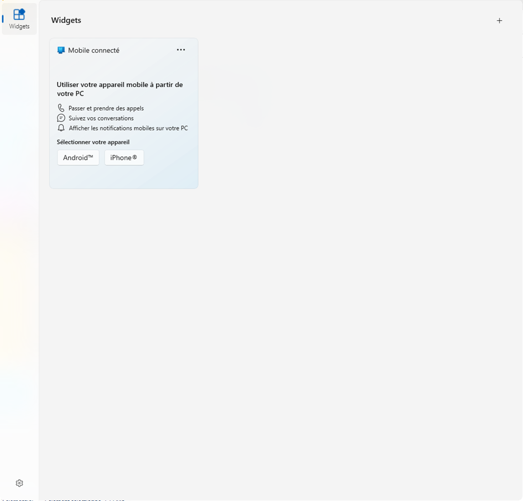Click the chat bubble icon beside 'Suivez vos conversations'
The image size is (523, 501).
point(61,118)
